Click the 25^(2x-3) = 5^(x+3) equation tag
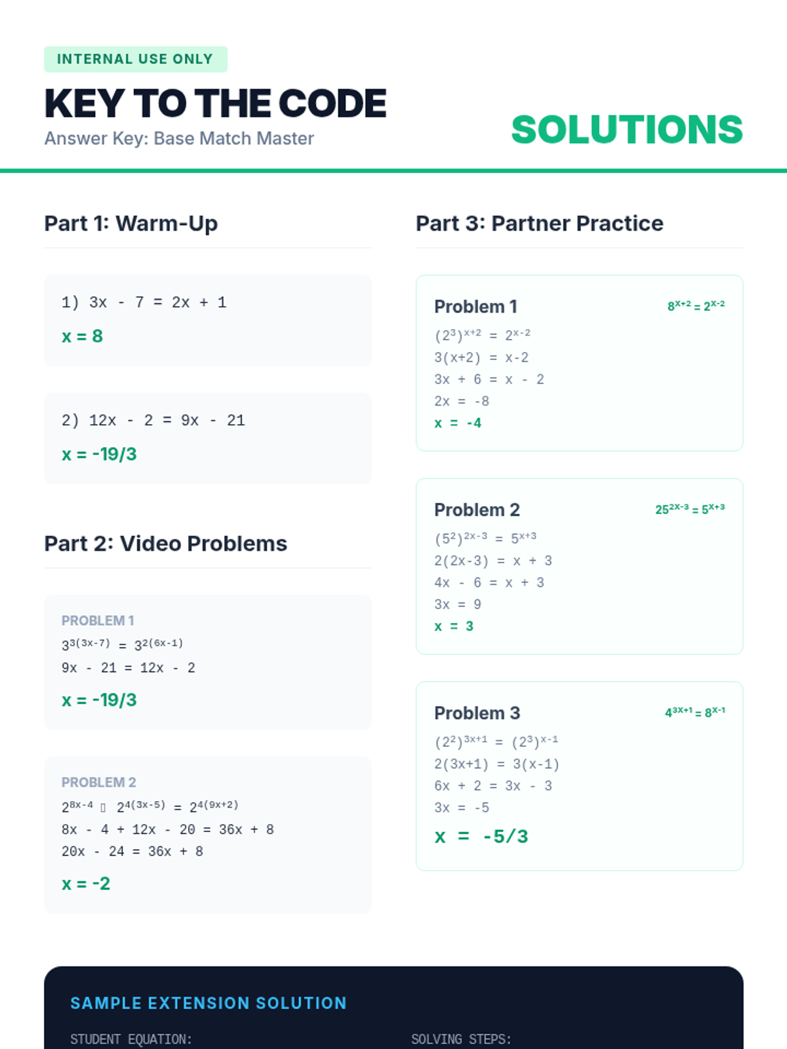The height and width of the screenshot is (1049, 787). [x=690, y=509]
